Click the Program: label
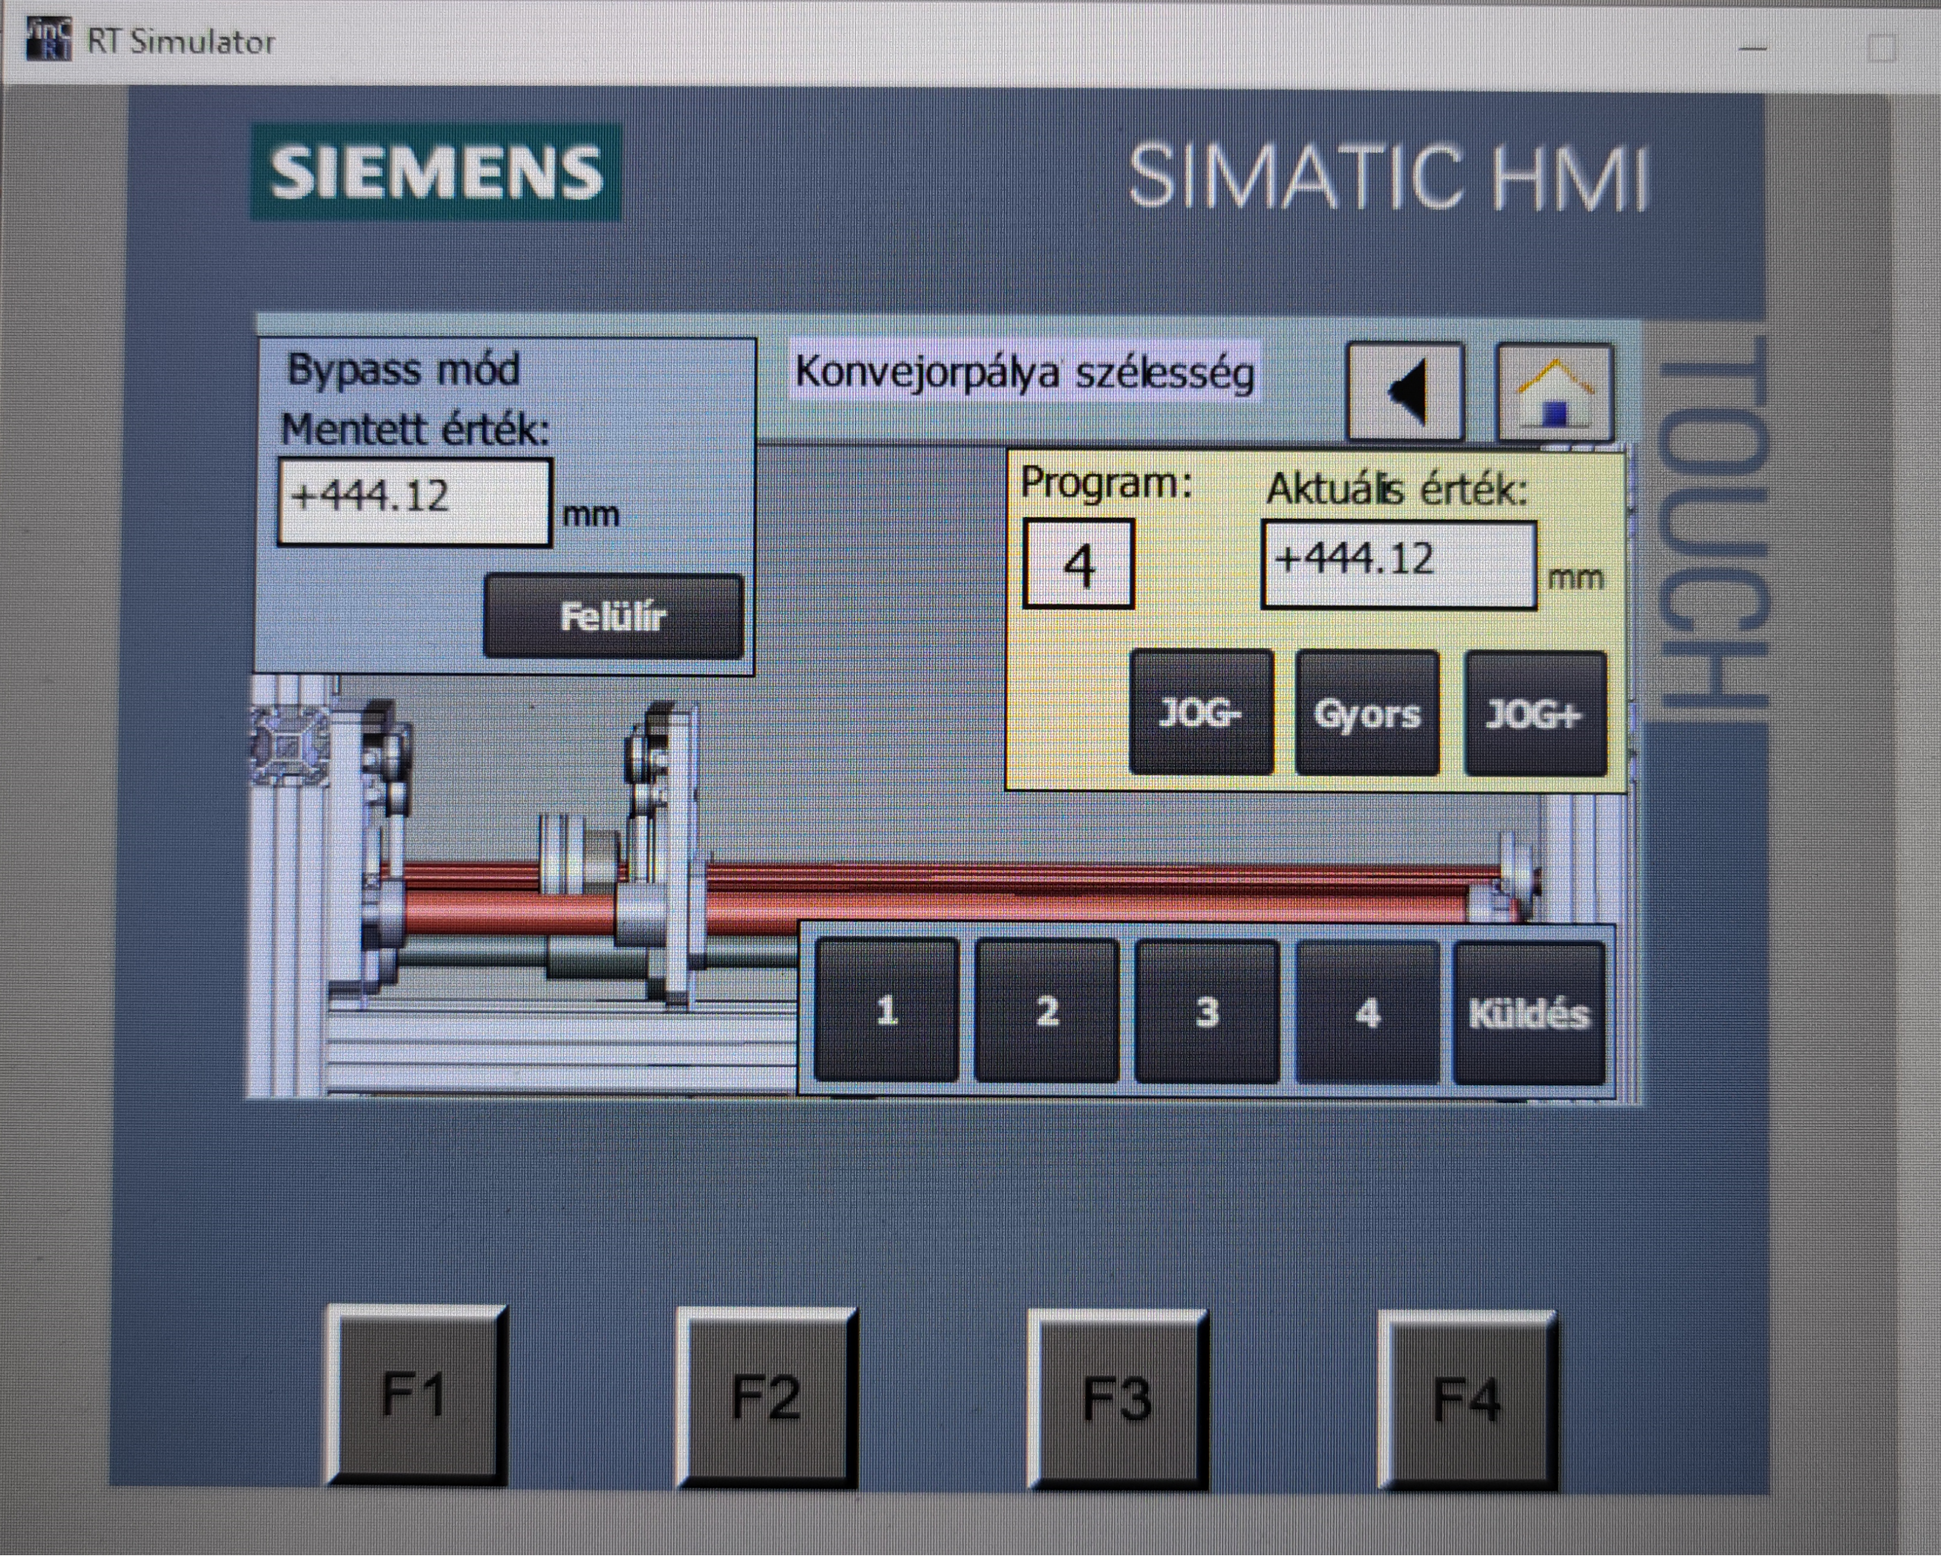 (x=1106, y=483)
